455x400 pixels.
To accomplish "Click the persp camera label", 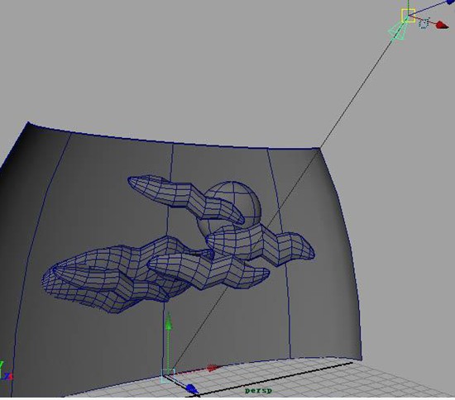I will click(x=258, y=391).
